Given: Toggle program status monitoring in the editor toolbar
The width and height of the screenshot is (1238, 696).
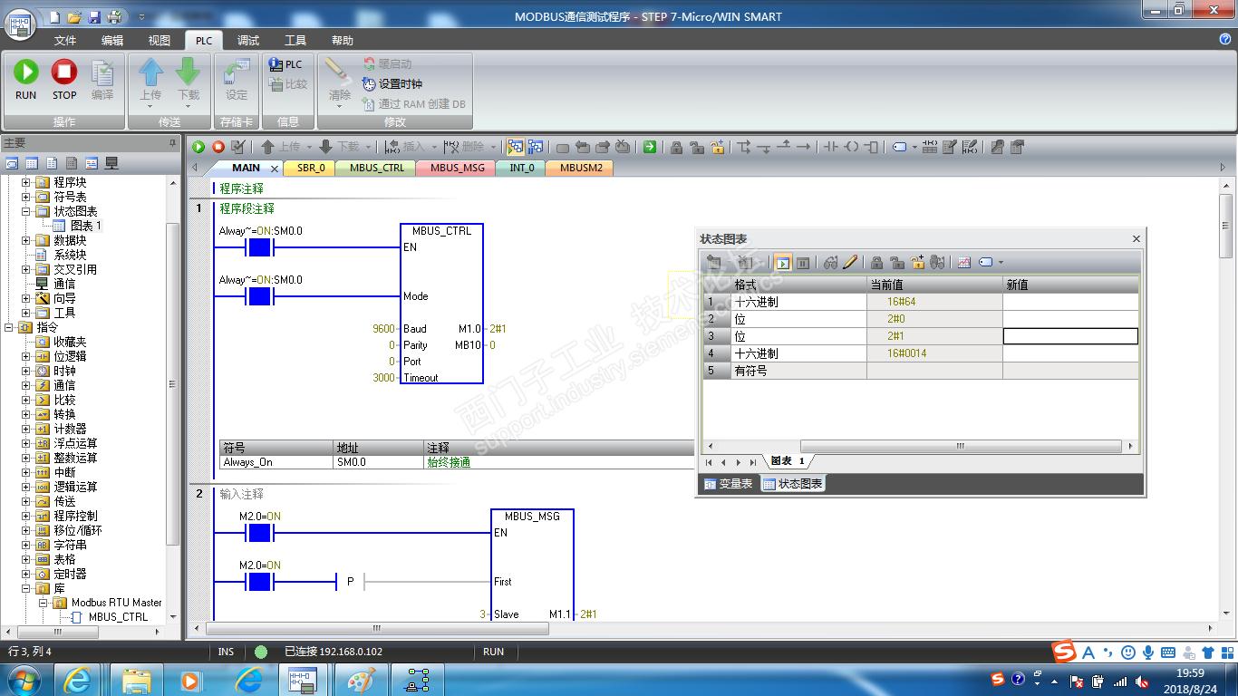Looking at the screenshot, I should 515,147.
